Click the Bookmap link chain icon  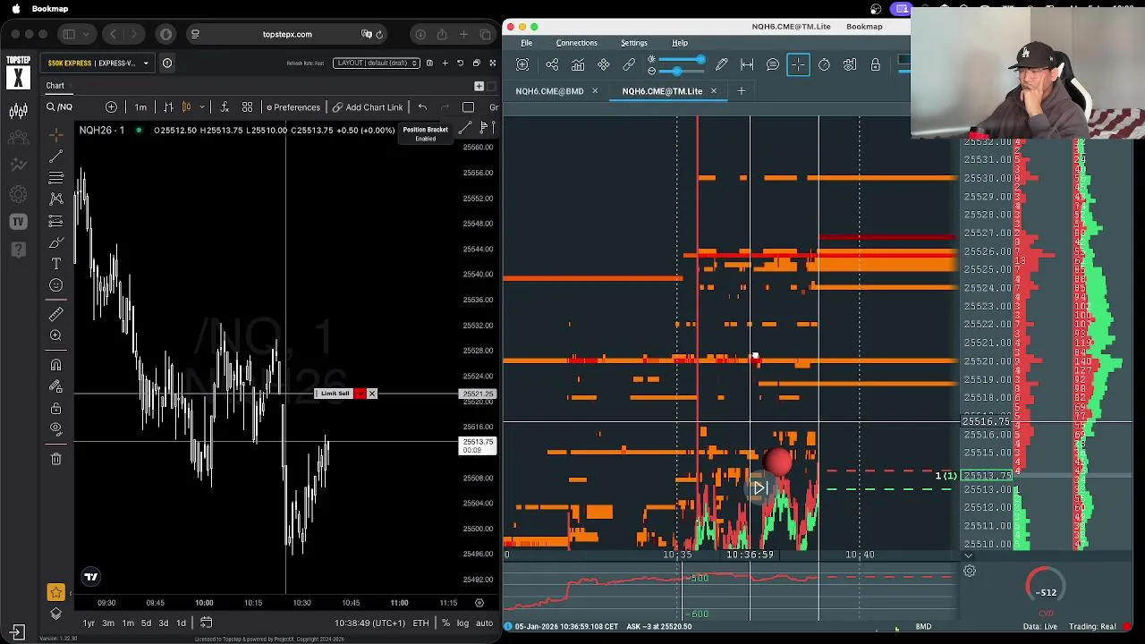pyautogui.click(x=629, y=64)
